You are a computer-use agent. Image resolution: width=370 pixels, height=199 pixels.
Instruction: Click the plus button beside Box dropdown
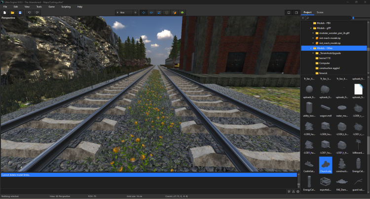tap(136, 12)
